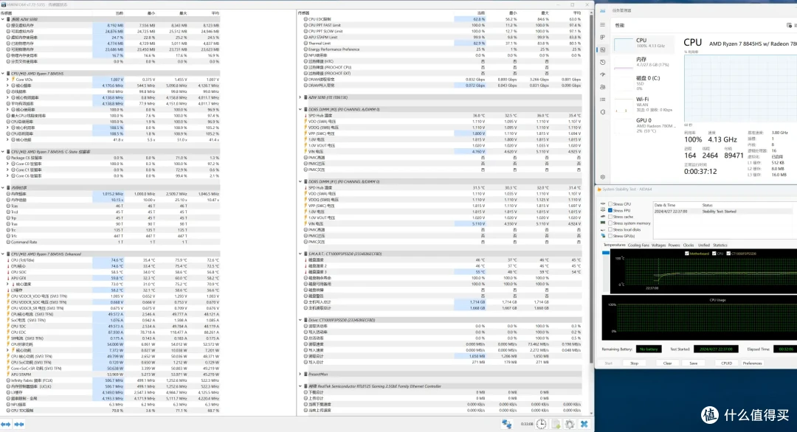Collapse AMD Ryzen 7 8845HS: Enhanced group
Screen dimensions: 797x432
pos(3,254)
